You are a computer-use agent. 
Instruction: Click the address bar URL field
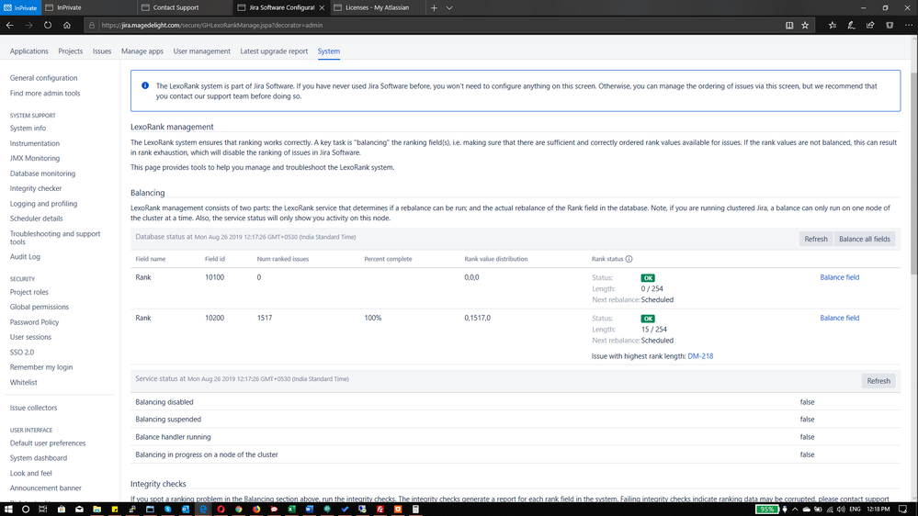(433, 25)
